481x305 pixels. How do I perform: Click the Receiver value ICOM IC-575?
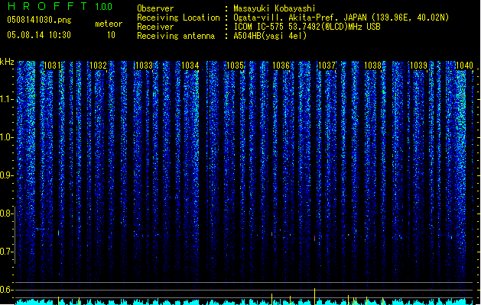click(x=257, y=27)
